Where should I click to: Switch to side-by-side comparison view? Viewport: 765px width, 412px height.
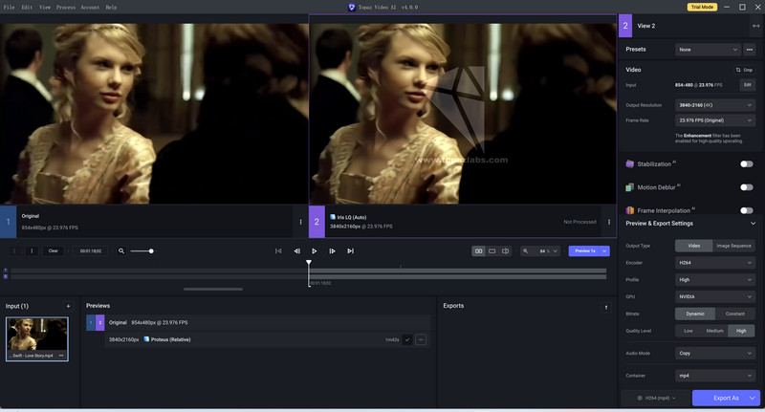(x=479, y=251)
